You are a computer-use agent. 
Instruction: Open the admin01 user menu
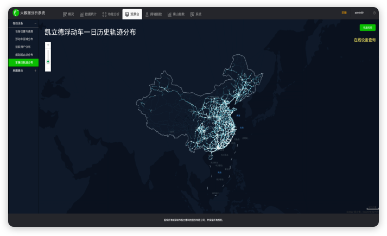[x=359, y=12]
